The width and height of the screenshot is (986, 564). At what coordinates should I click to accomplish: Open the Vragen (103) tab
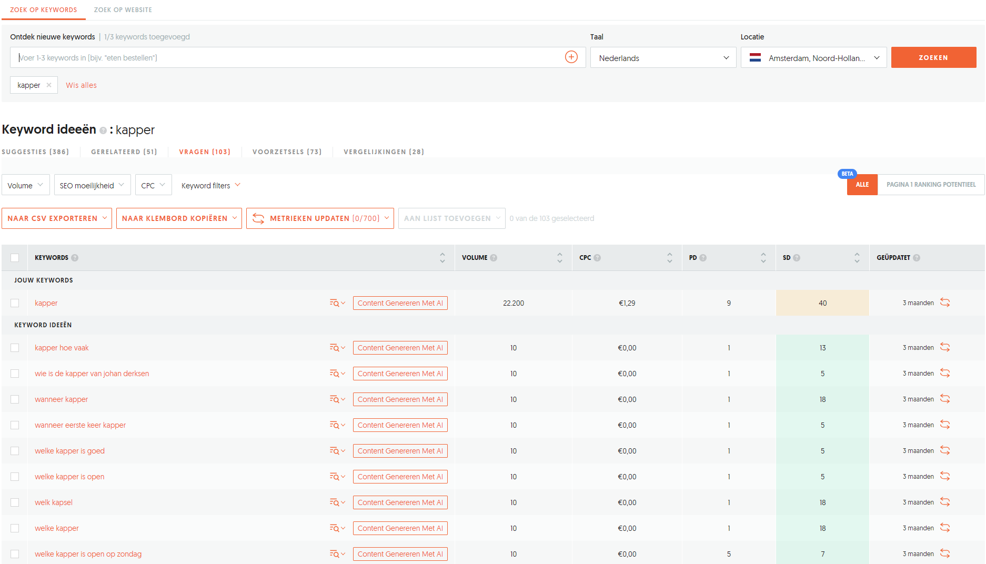click(205, 152)
